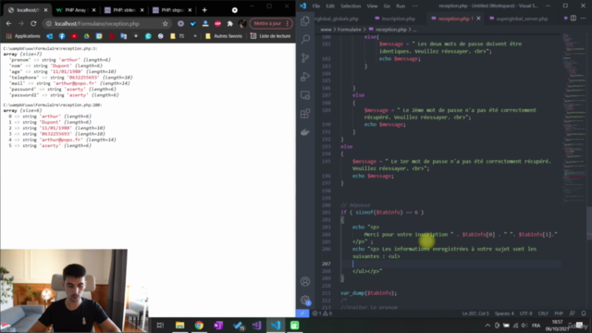Open the Google Drive bookmark icon

coord(86,36)
